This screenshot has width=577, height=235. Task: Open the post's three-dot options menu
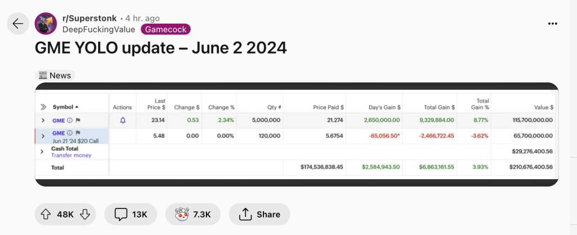point(553,24)
